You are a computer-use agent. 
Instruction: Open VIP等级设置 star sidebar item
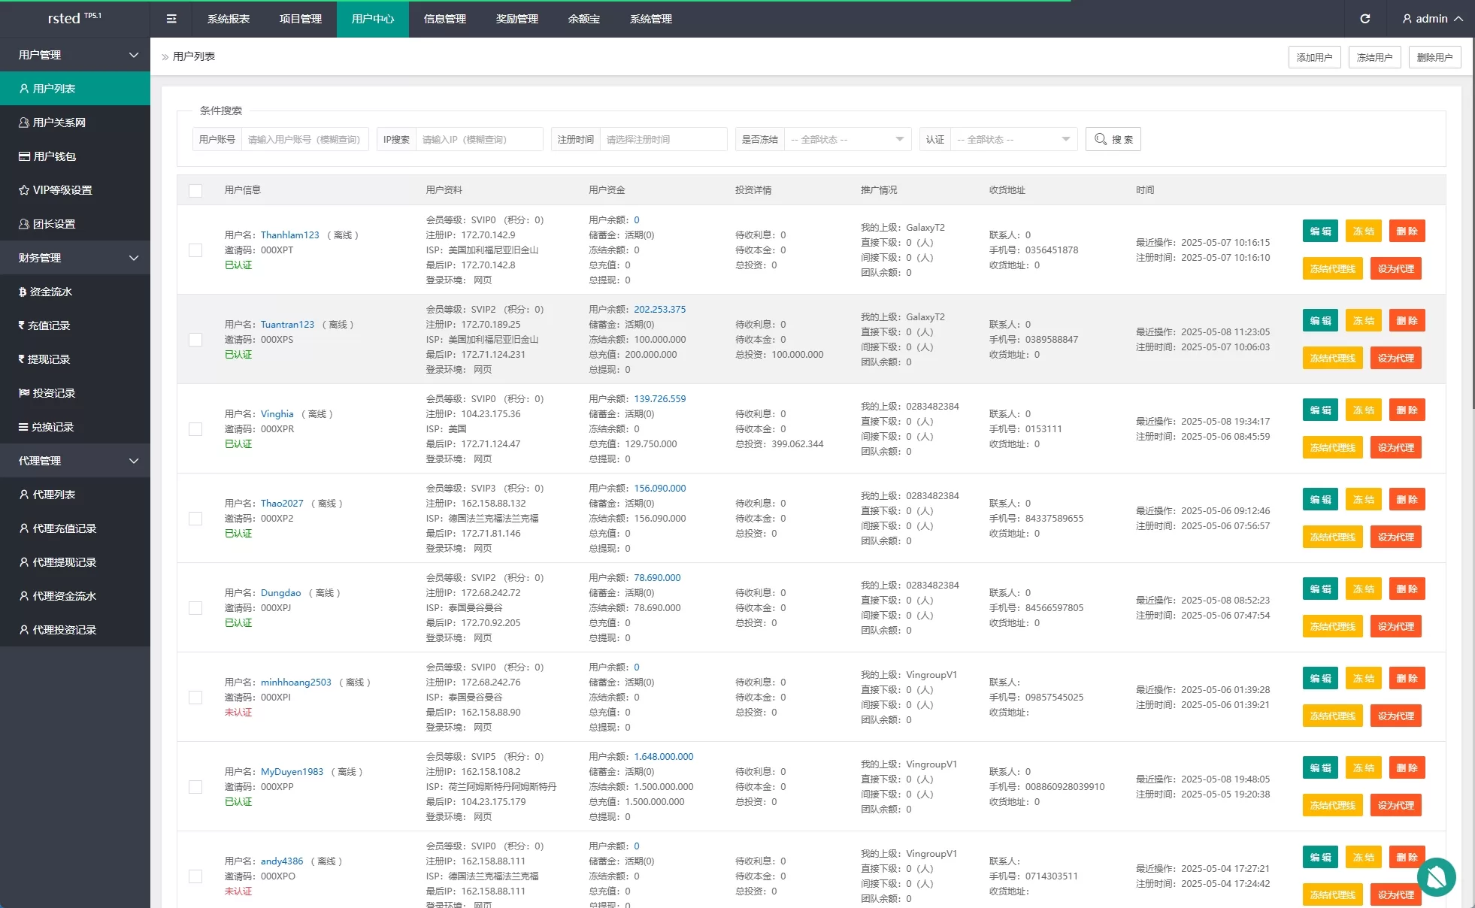pyautogui.click(x=62, y=190)
